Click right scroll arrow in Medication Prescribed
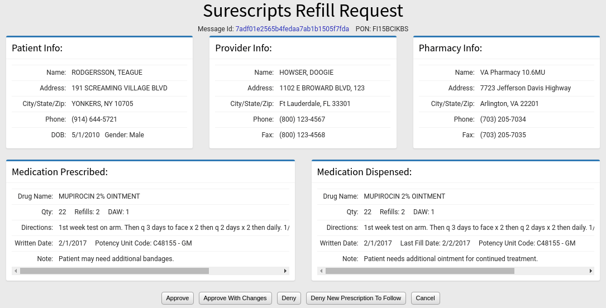This screenshot has width=606, height=308. coord(285,271)
